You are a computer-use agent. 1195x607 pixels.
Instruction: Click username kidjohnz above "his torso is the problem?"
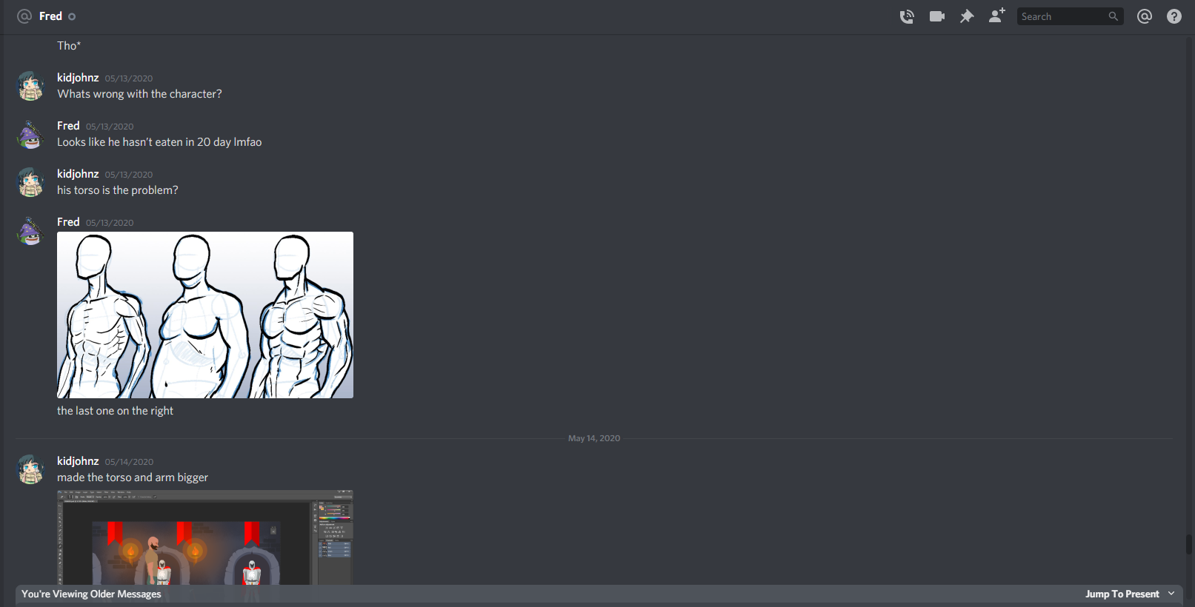pyautogui.click(x=78, y=174)
